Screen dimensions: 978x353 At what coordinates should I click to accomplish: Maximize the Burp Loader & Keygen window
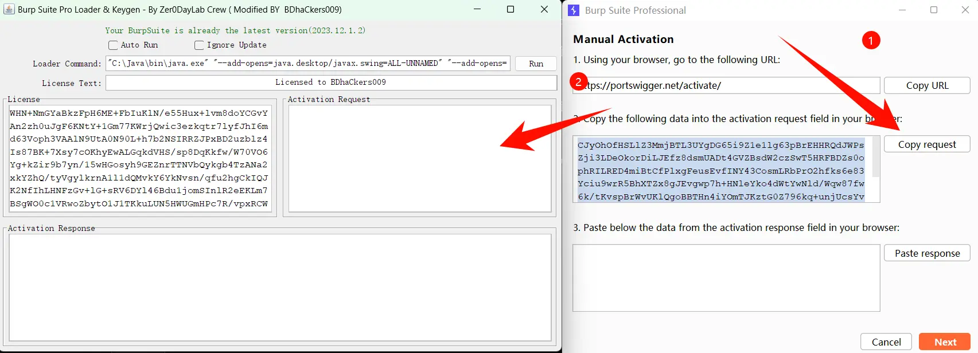coord(511,9)
